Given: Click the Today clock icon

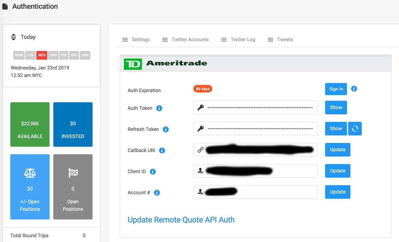Looking at the screenshot, I should [x=13, y=37].
